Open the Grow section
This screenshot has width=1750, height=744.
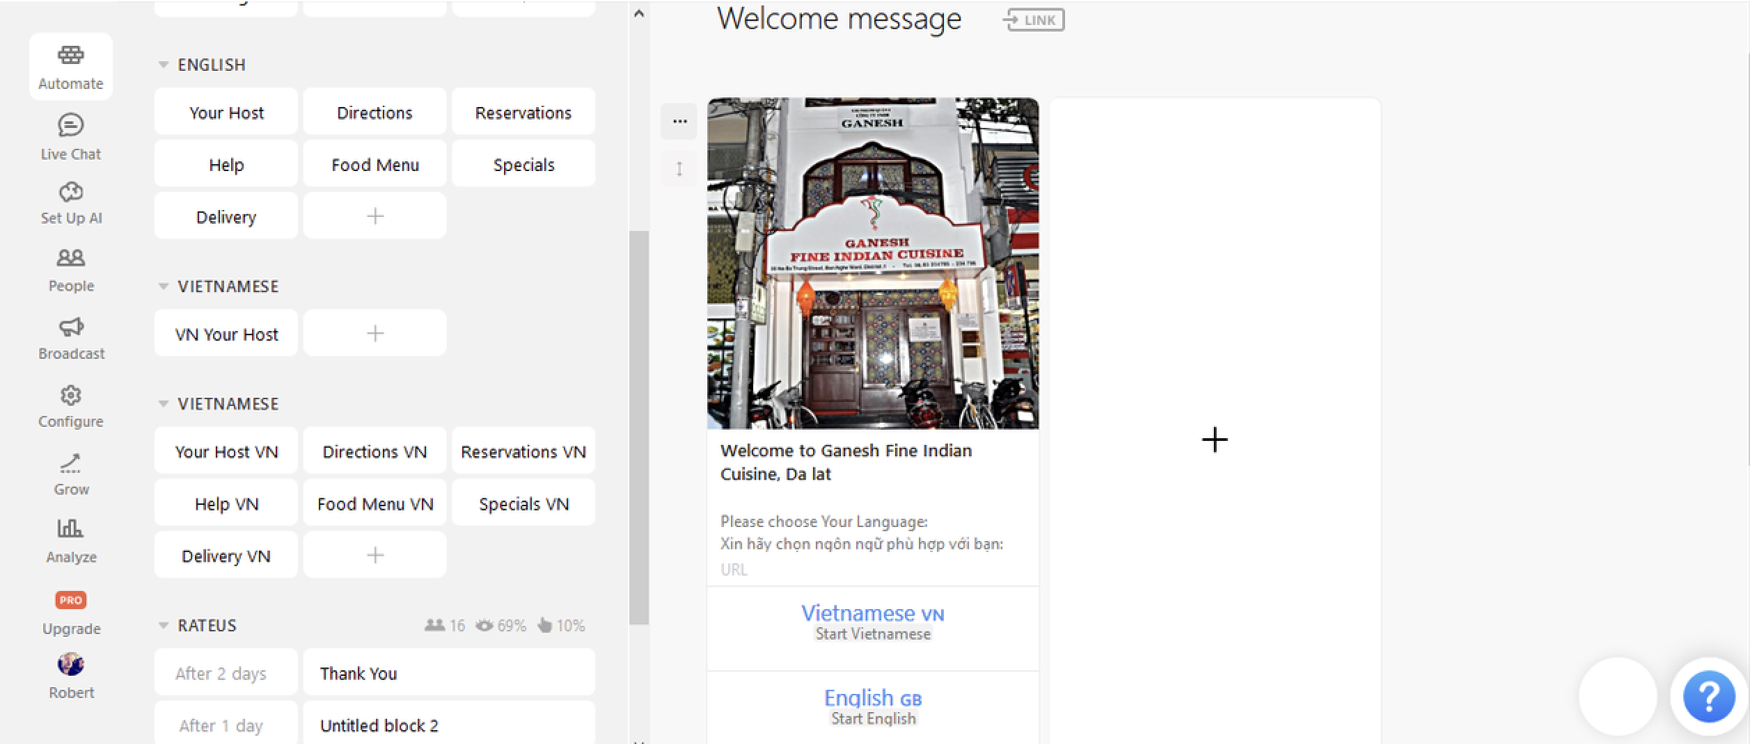(x=70, y=475)
